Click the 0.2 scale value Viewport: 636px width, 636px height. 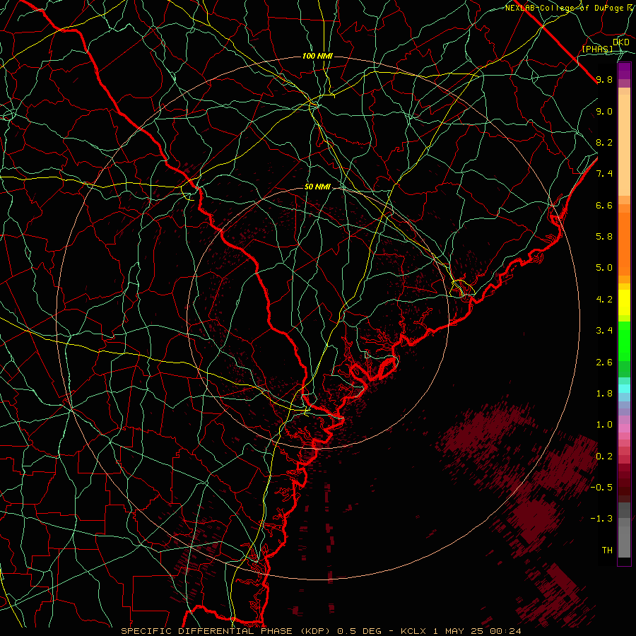click(x=604, y=457)
